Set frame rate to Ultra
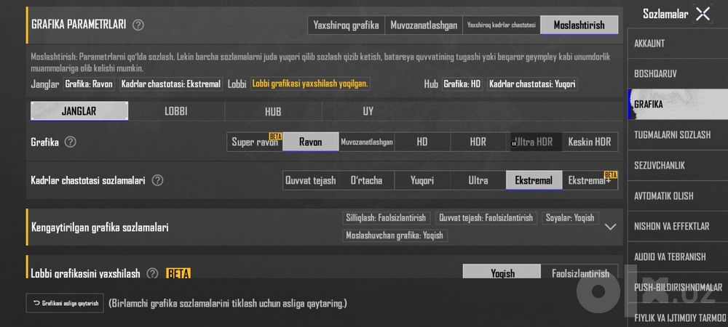The image size is (728, 327). pyautogui.click(x=478, y=180)
